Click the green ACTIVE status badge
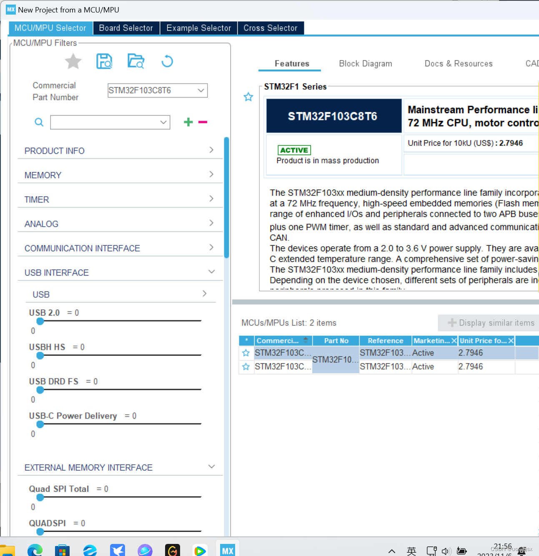The width and height of the screenshot is (539, 556). coord(294,150)
